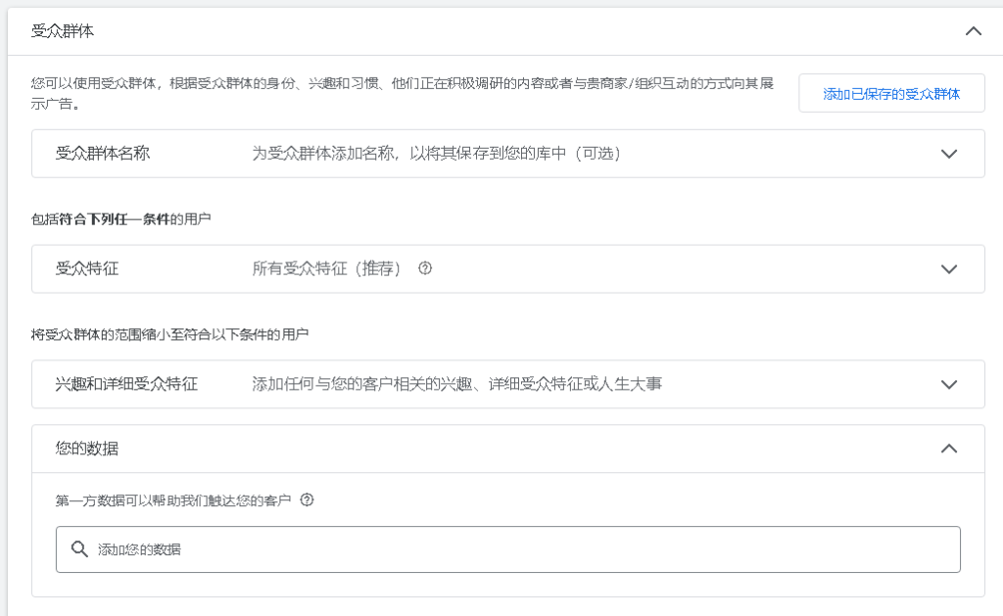This screenshot has width=1003, height=616.
Task: Open the 受众特征 dropdown arrow
Action: [x=948, y=269]
